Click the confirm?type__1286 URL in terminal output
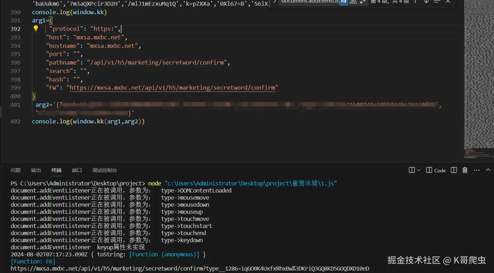494x273 pixels. tap(190, 268)
